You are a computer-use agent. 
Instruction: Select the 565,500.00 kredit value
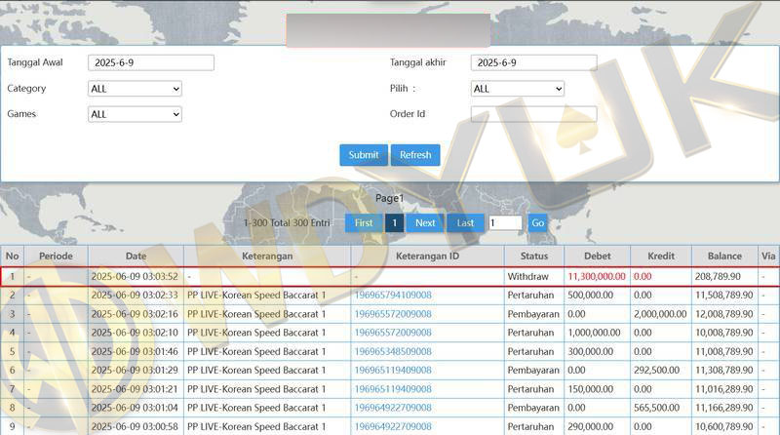(x=656, y=408)
